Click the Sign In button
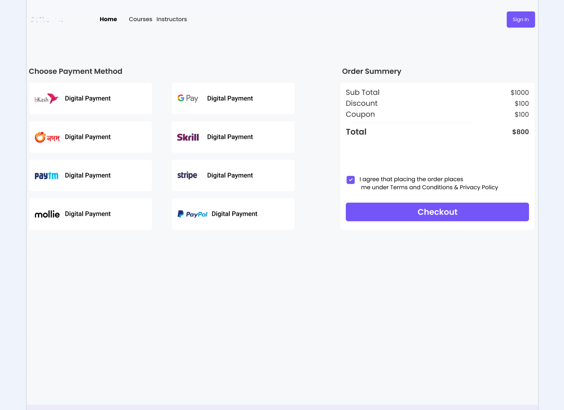564x410 pixels. click(521, 19)
